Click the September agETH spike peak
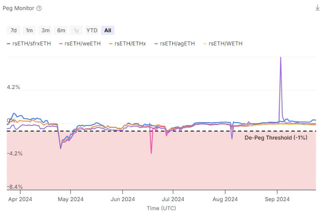Image resolution: width=321 pixels, height=215 pixels. coord(281,58)
